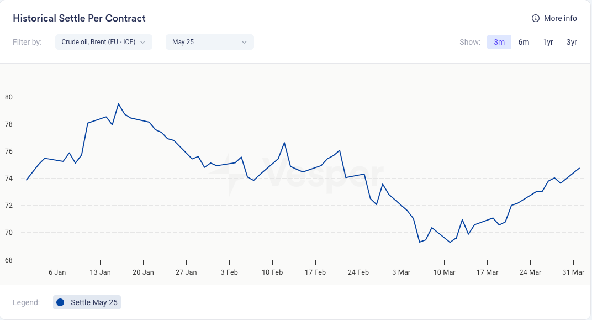The image size is (592, 320).
Task: Show the 1yr price history
Action: [x=548, y=42]
